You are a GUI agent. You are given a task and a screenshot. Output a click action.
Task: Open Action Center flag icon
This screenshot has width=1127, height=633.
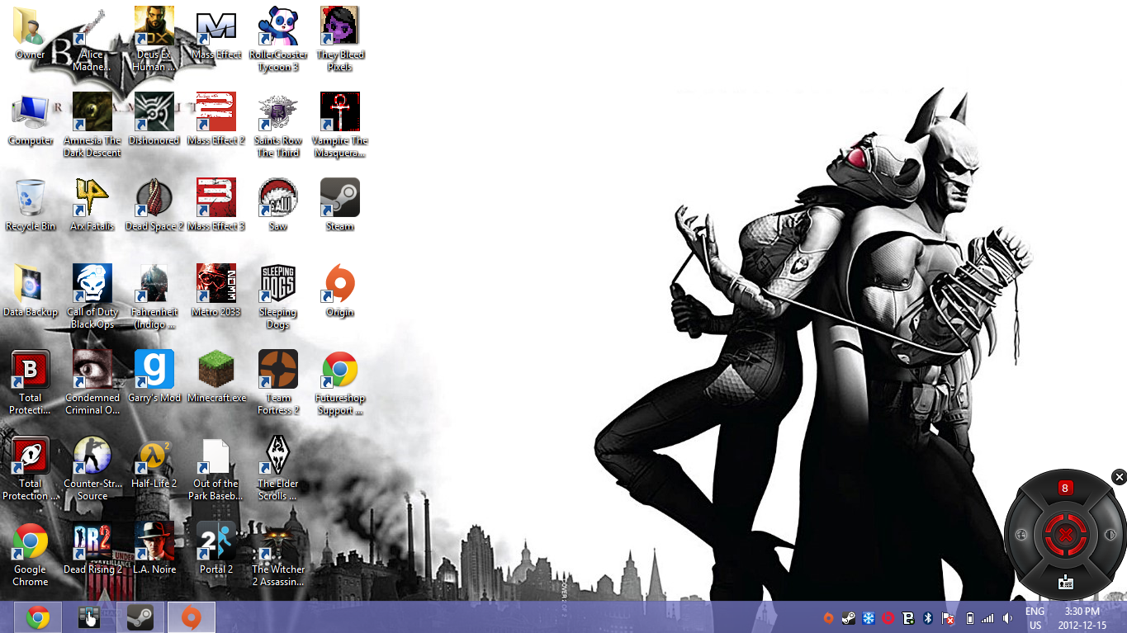point(949,617)
